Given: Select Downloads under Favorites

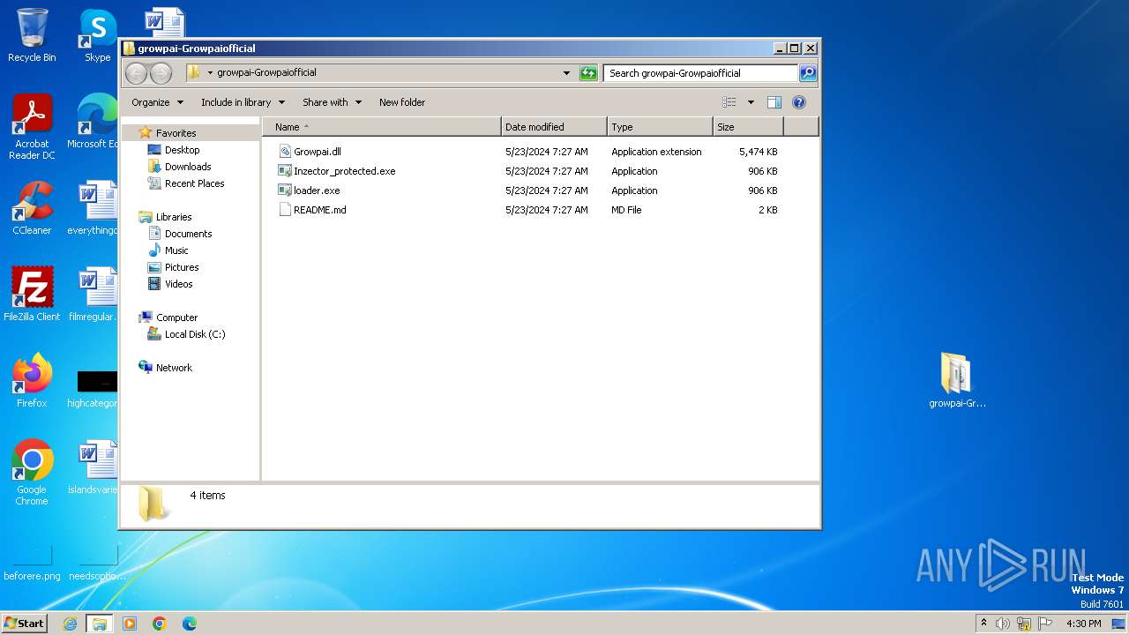Looking at the screenshot, I should click(188, 167).
